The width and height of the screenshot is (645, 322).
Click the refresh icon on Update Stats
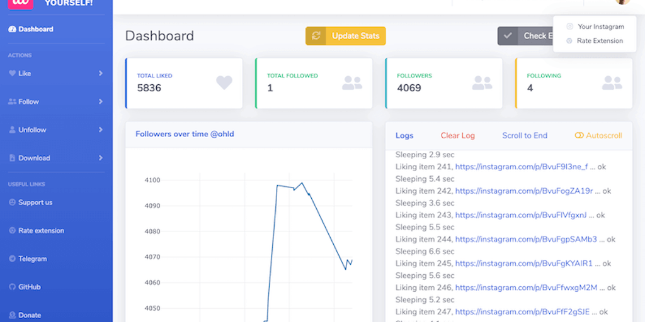tap(316, 36)
